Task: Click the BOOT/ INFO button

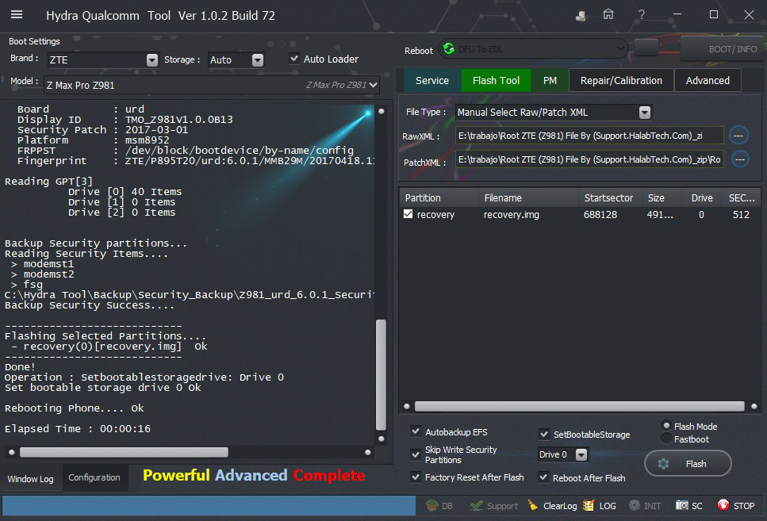Action: [x=721, y=49]
